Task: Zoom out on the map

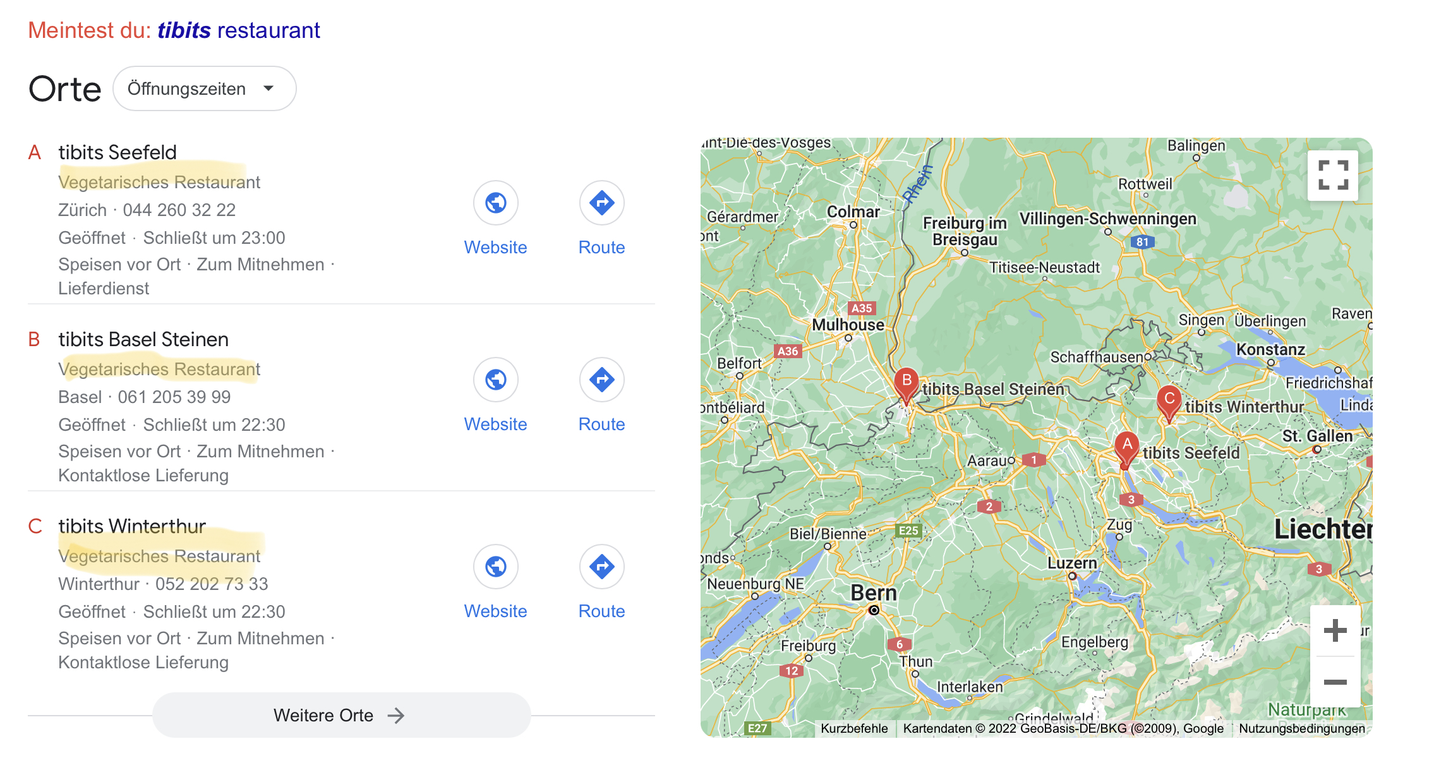Action: coord(1335,682)
